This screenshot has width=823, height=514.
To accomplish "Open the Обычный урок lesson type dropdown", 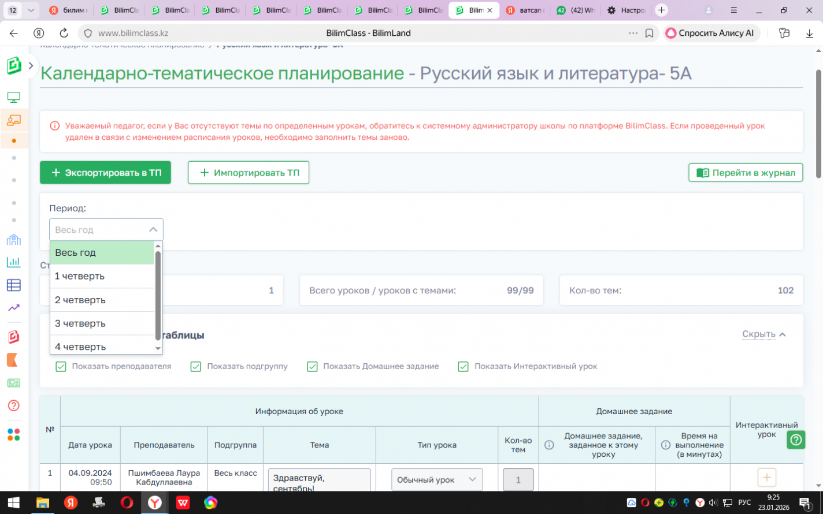I will click(x=436, y=480).
